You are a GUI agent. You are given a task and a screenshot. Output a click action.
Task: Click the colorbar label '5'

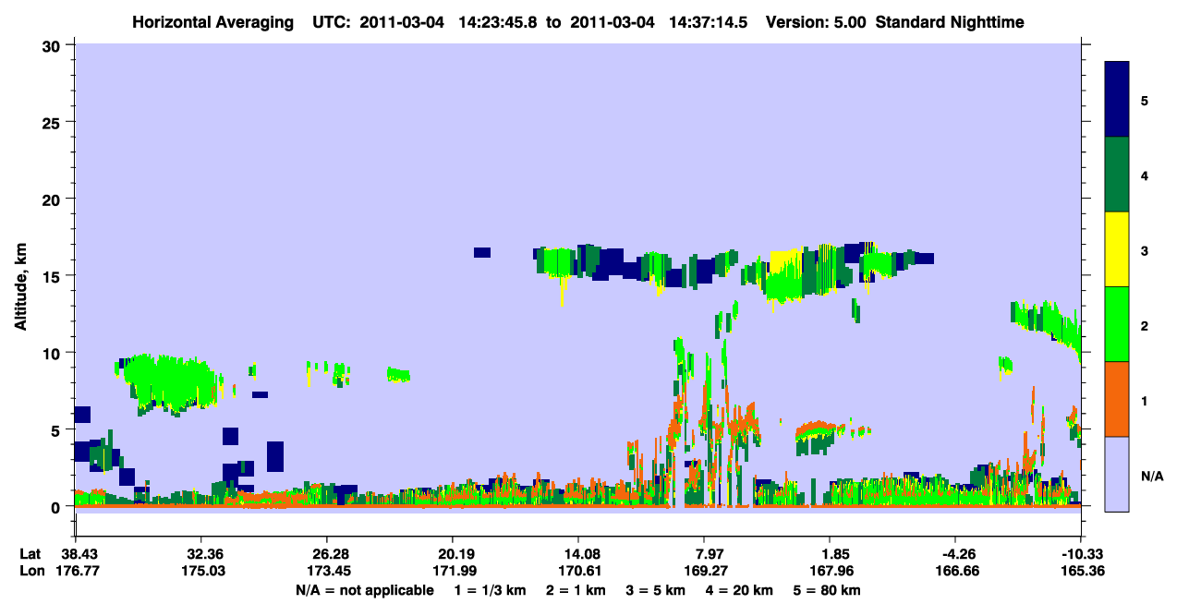tap(1144, 100)
